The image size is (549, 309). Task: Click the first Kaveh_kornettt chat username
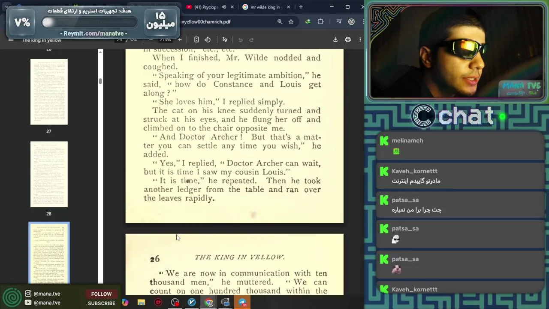pos(414,171)
